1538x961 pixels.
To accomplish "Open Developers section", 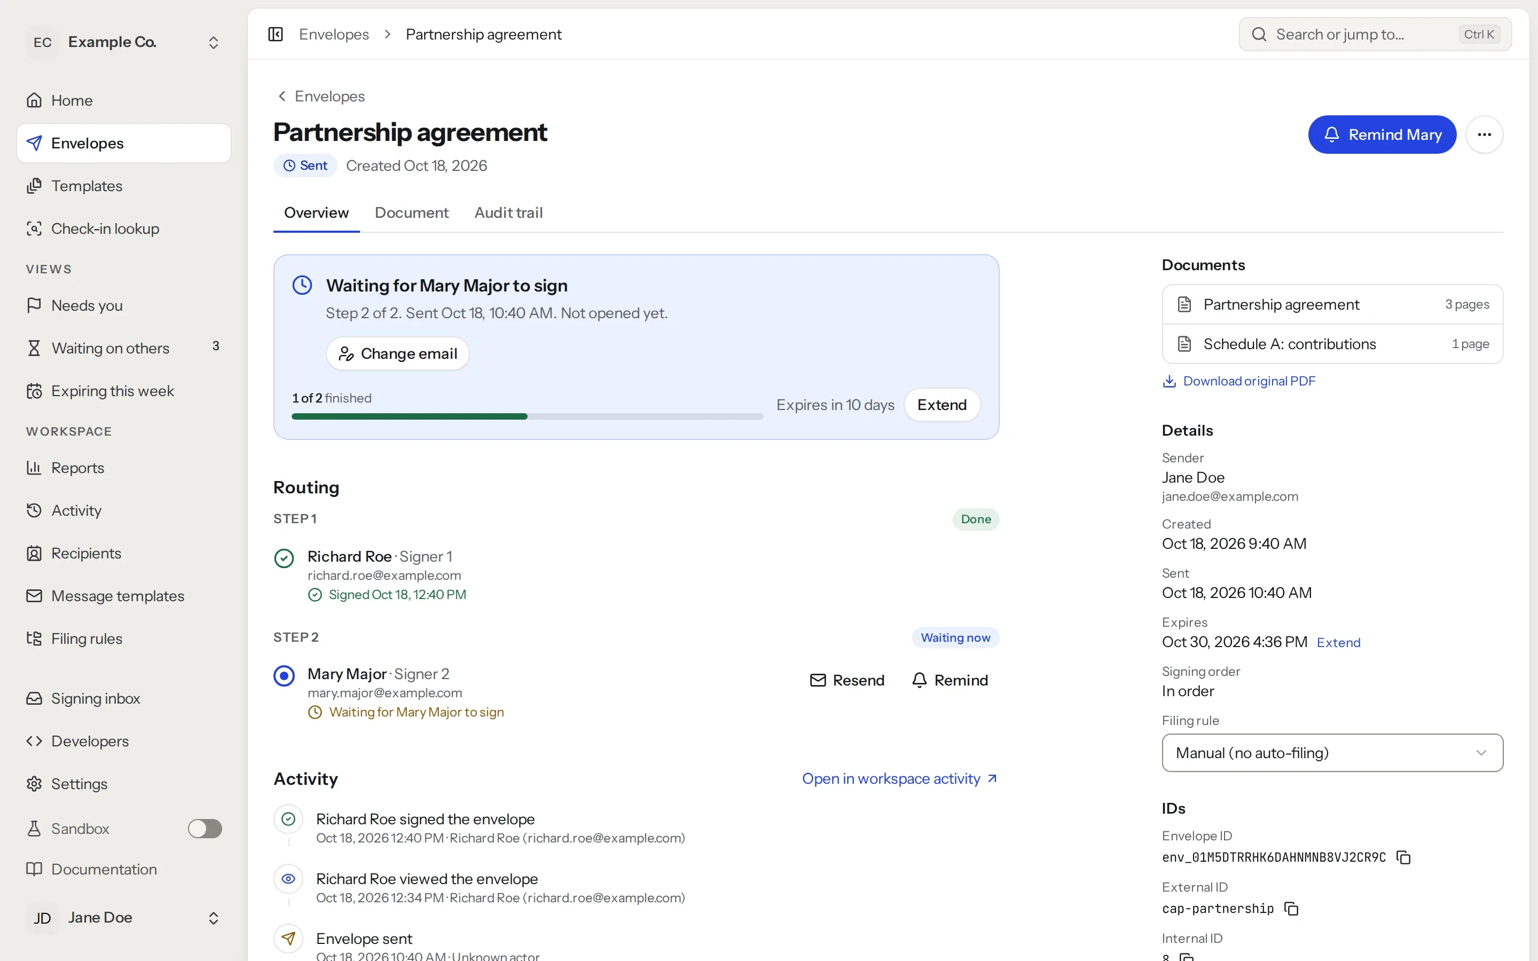I will 124,741.
